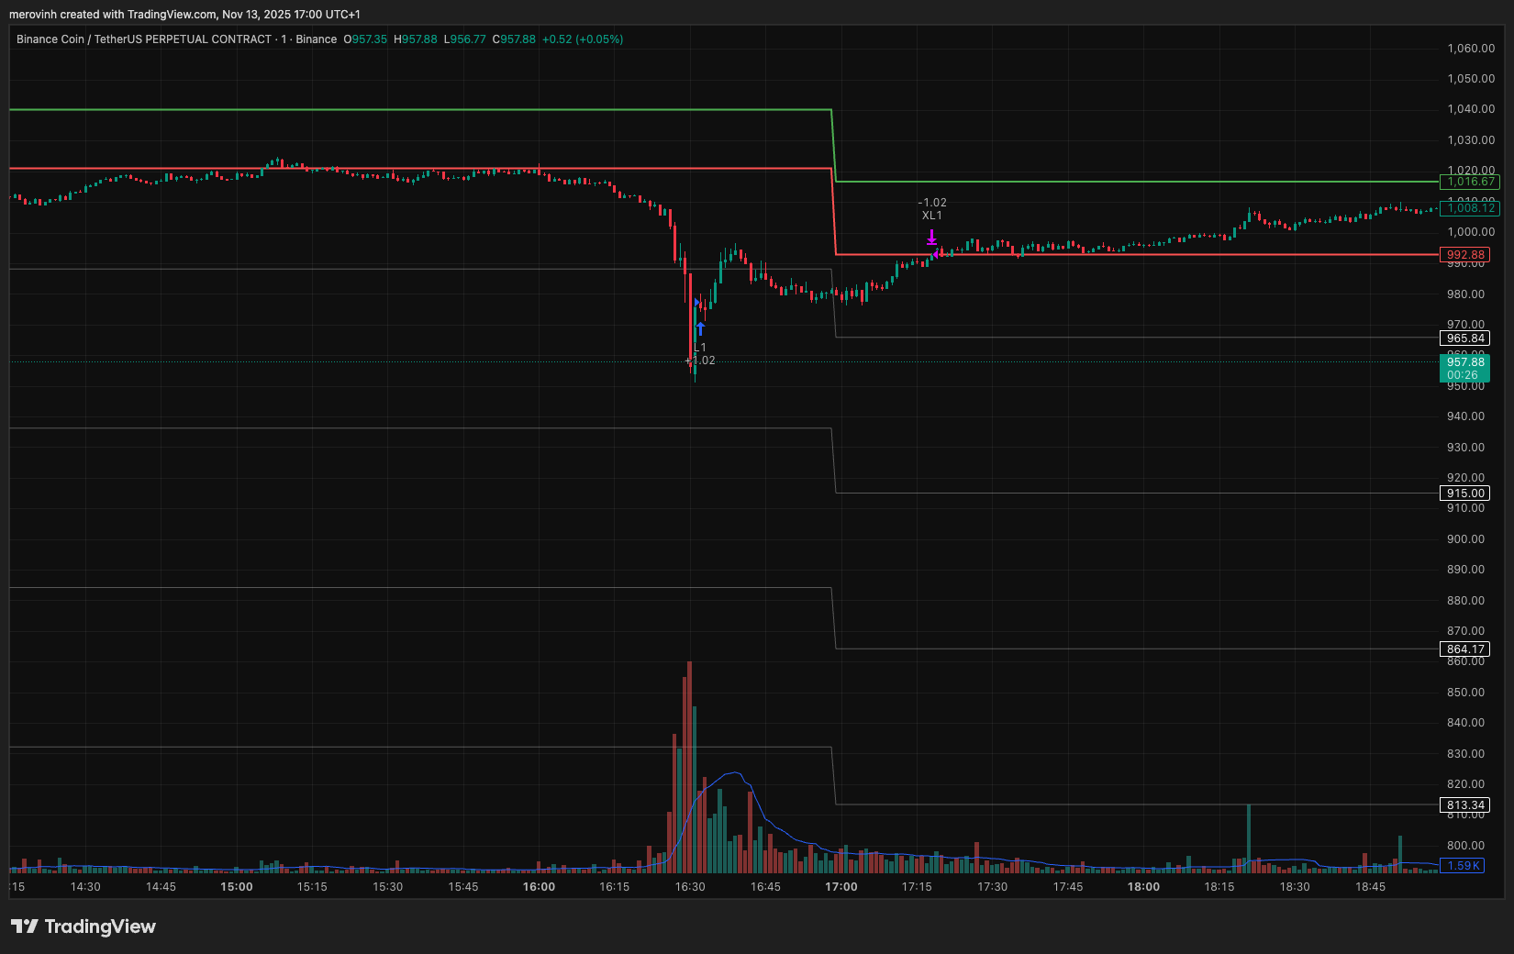Click the +0.52 (+0.05%) change value

(583, 39)
